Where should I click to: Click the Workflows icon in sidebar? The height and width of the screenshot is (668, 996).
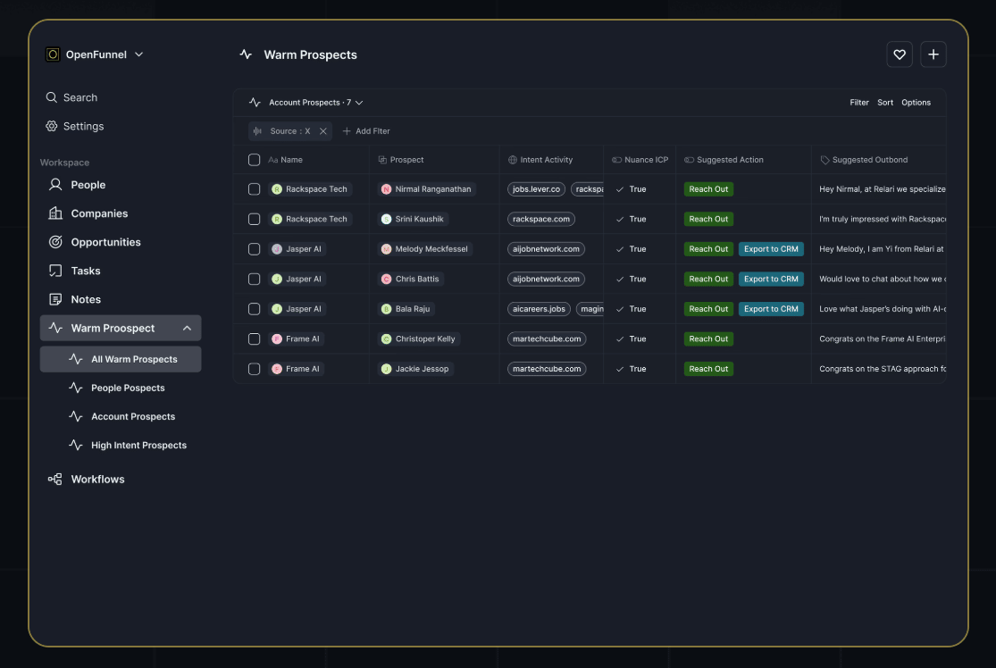click(55, 480)
